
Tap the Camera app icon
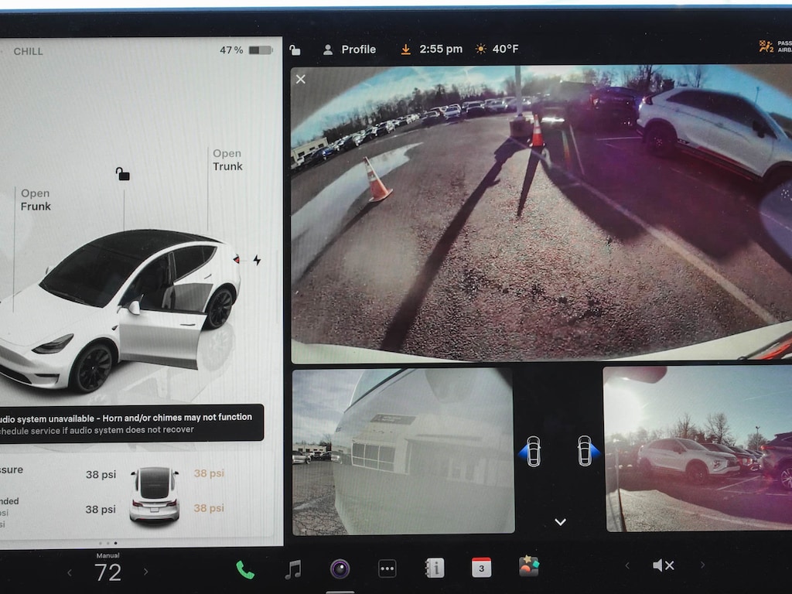click(x=340, y=569)
